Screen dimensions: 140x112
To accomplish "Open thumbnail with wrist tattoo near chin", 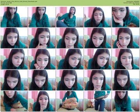I will click(x=126, y=59).
